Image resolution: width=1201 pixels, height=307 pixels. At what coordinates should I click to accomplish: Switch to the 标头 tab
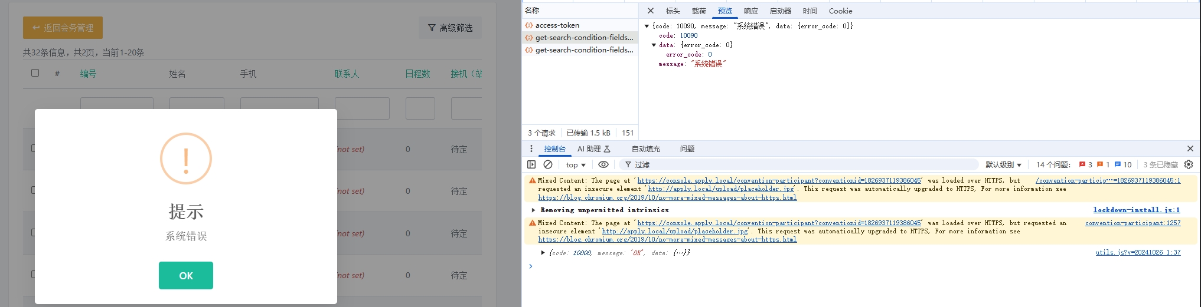click(673, 11)
